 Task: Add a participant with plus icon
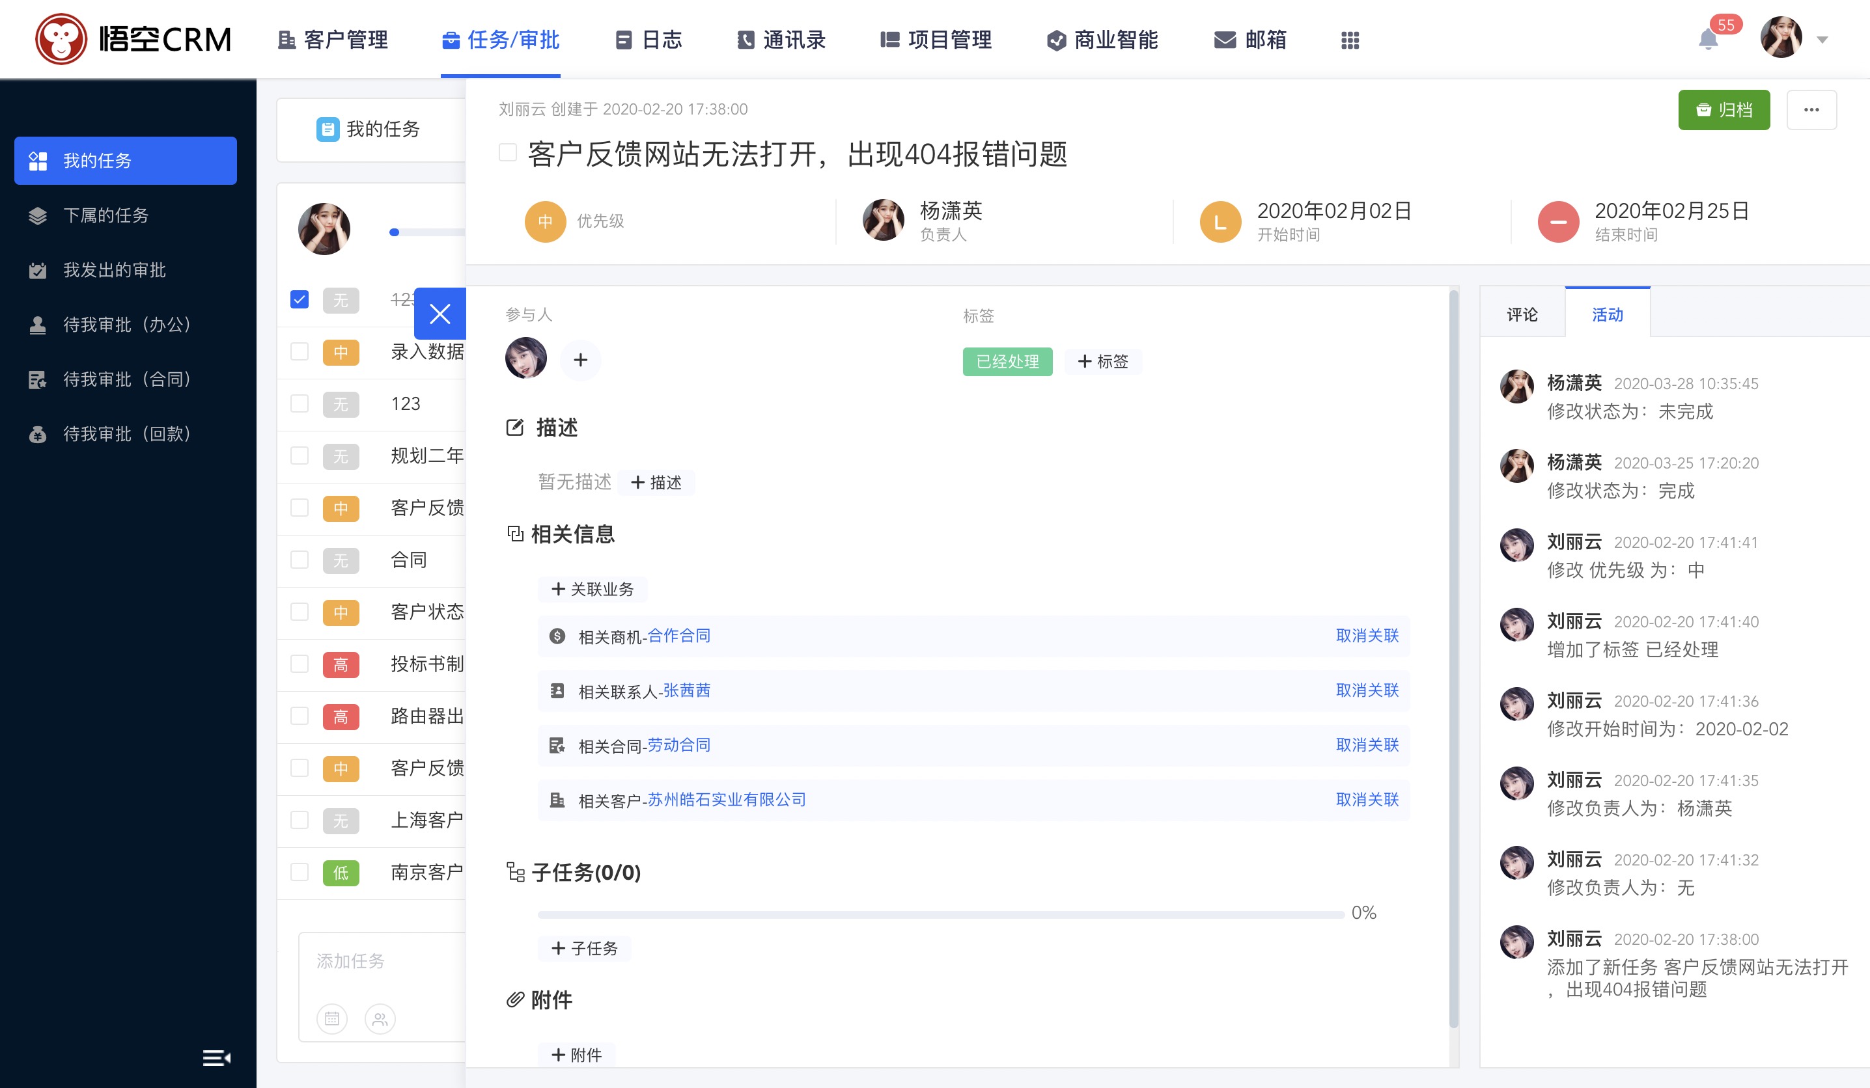580,360
